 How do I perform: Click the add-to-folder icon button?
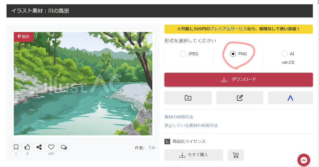[x=188, y=98]
